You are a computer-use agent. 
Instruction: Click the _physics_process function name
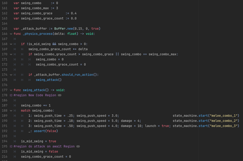click(x=38, y=34)
